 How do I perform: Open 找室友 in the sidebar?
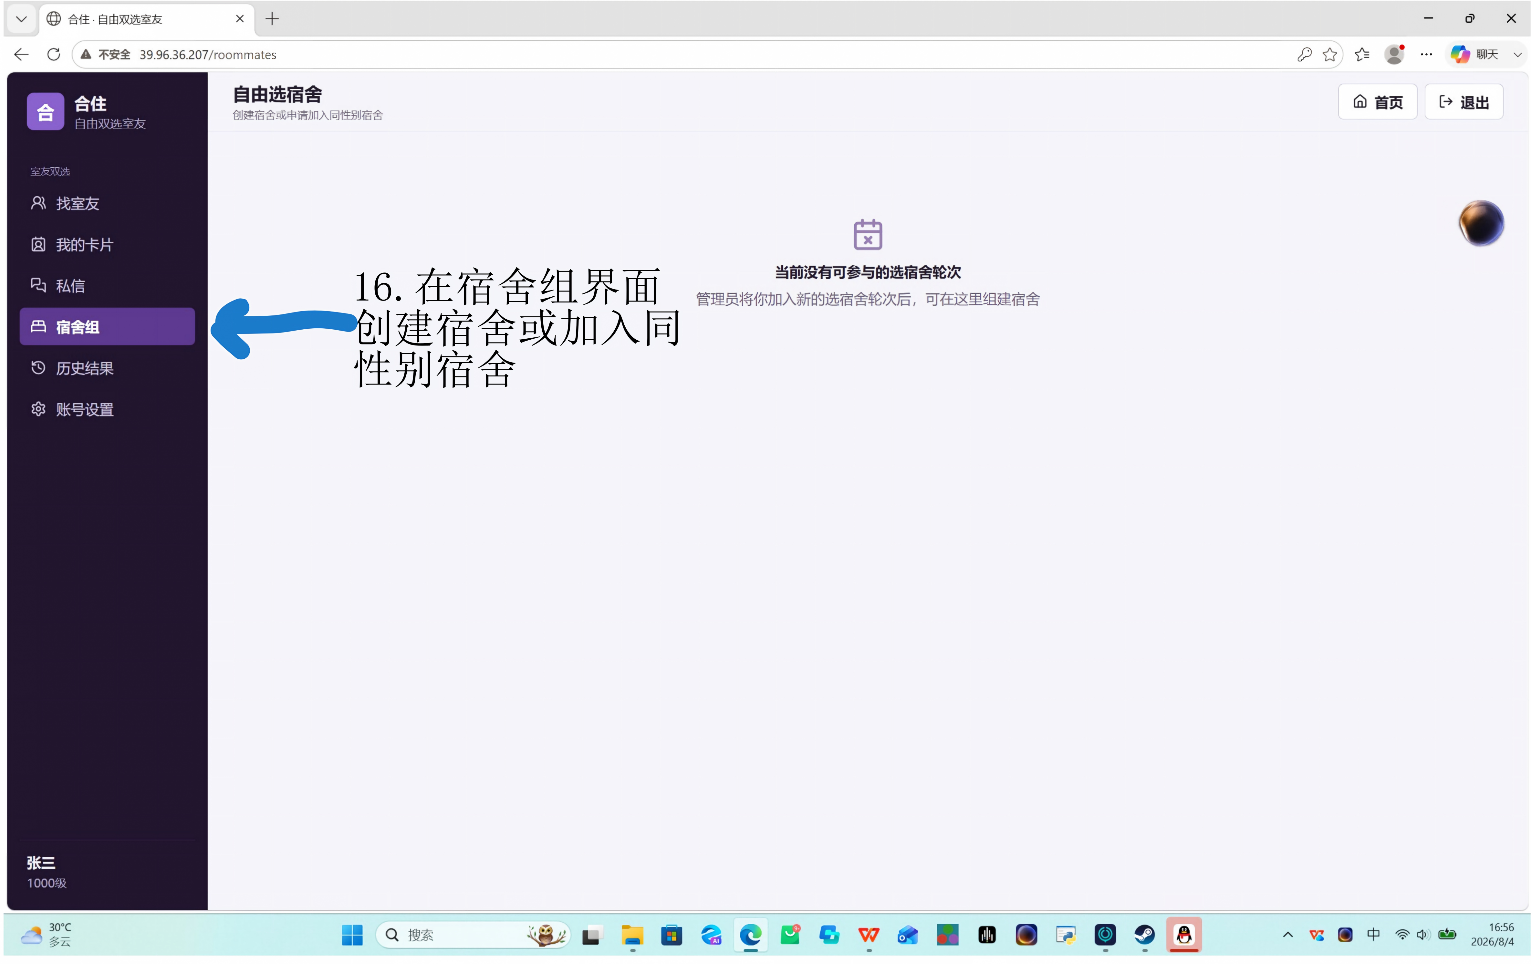tap(107, 204)
